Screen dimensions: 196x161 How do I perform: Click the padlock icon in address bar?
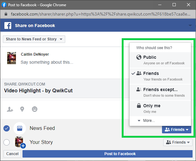[6, 14]
